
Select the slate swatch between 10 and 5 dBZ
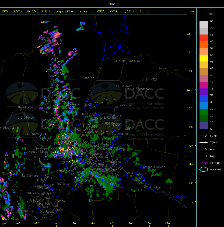point(204,126)
